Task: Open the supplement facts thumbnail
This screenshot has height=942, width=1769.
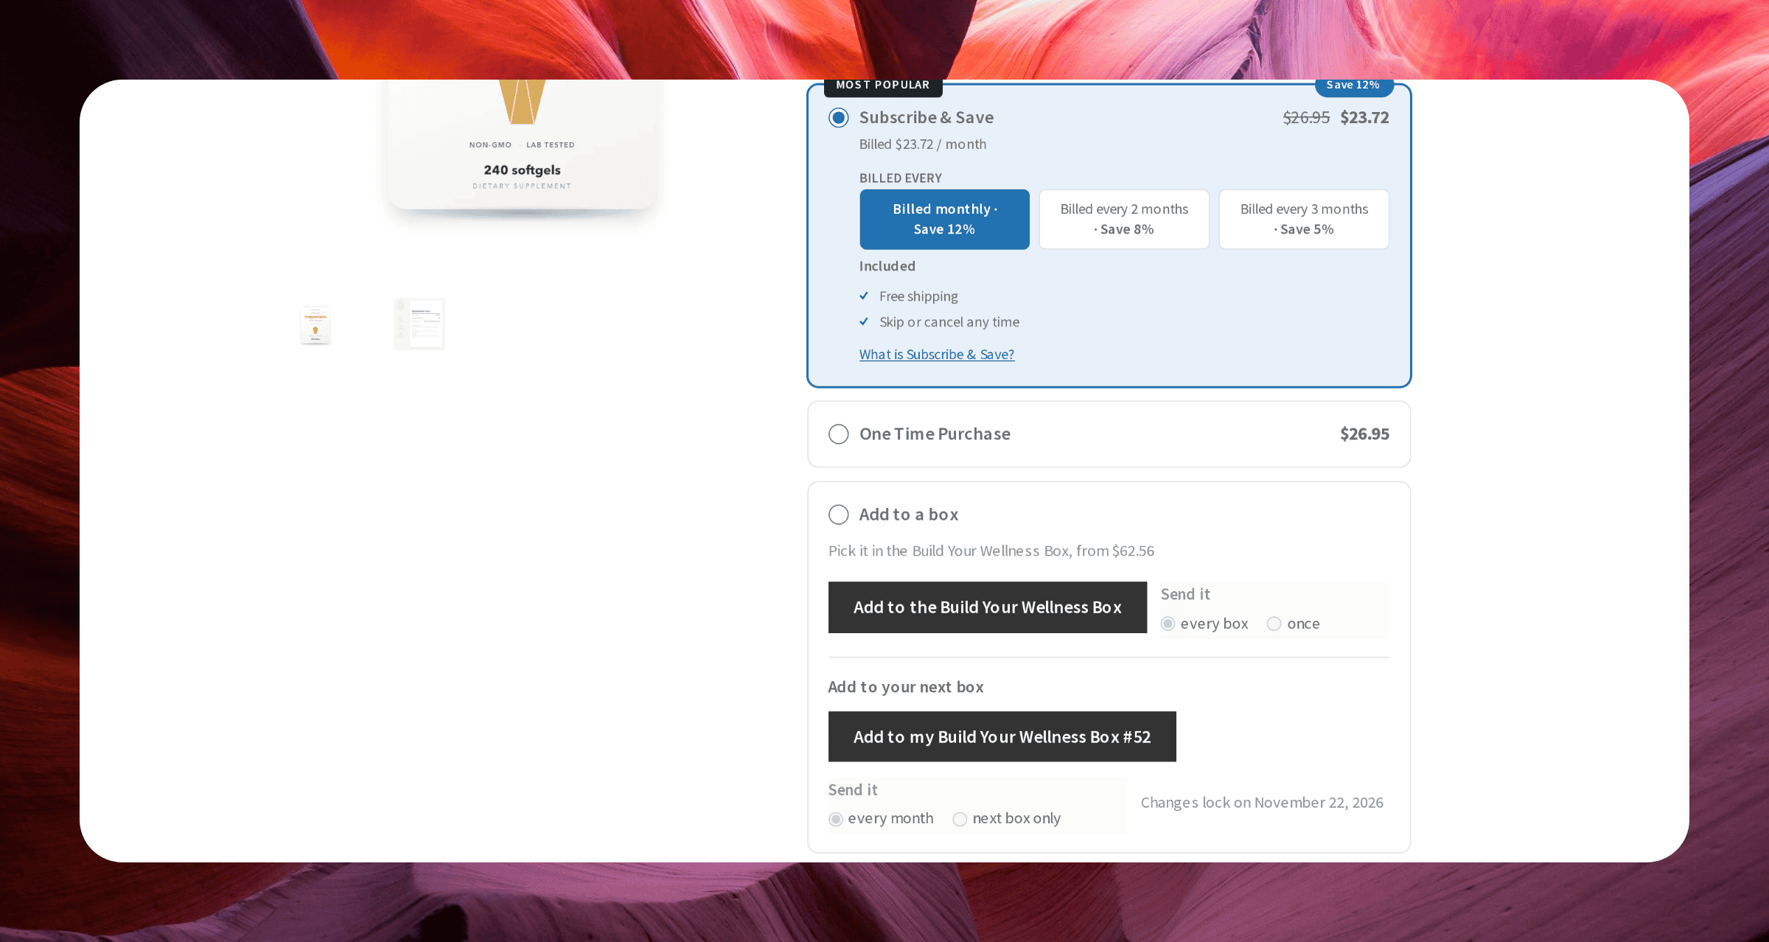Action: coord(419,324)
